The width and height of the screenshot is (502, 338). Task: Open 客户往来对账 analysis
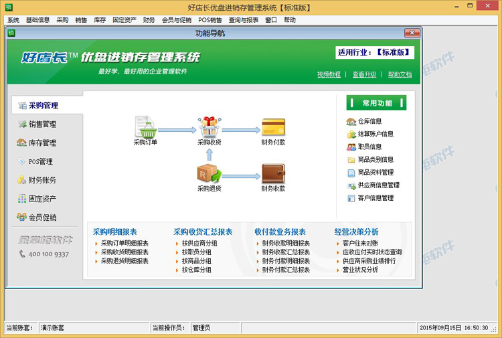pyautogui.click(x=361, y=243)
